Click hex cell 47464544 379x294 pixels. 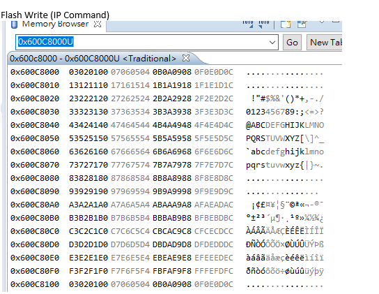coord(130,125)
